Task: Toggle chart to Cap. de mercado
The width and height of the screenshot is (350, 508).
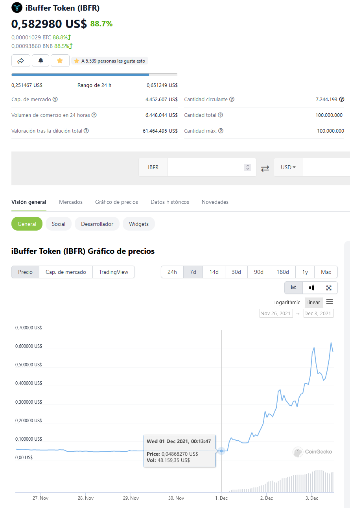Action: (x=66, y=272)
